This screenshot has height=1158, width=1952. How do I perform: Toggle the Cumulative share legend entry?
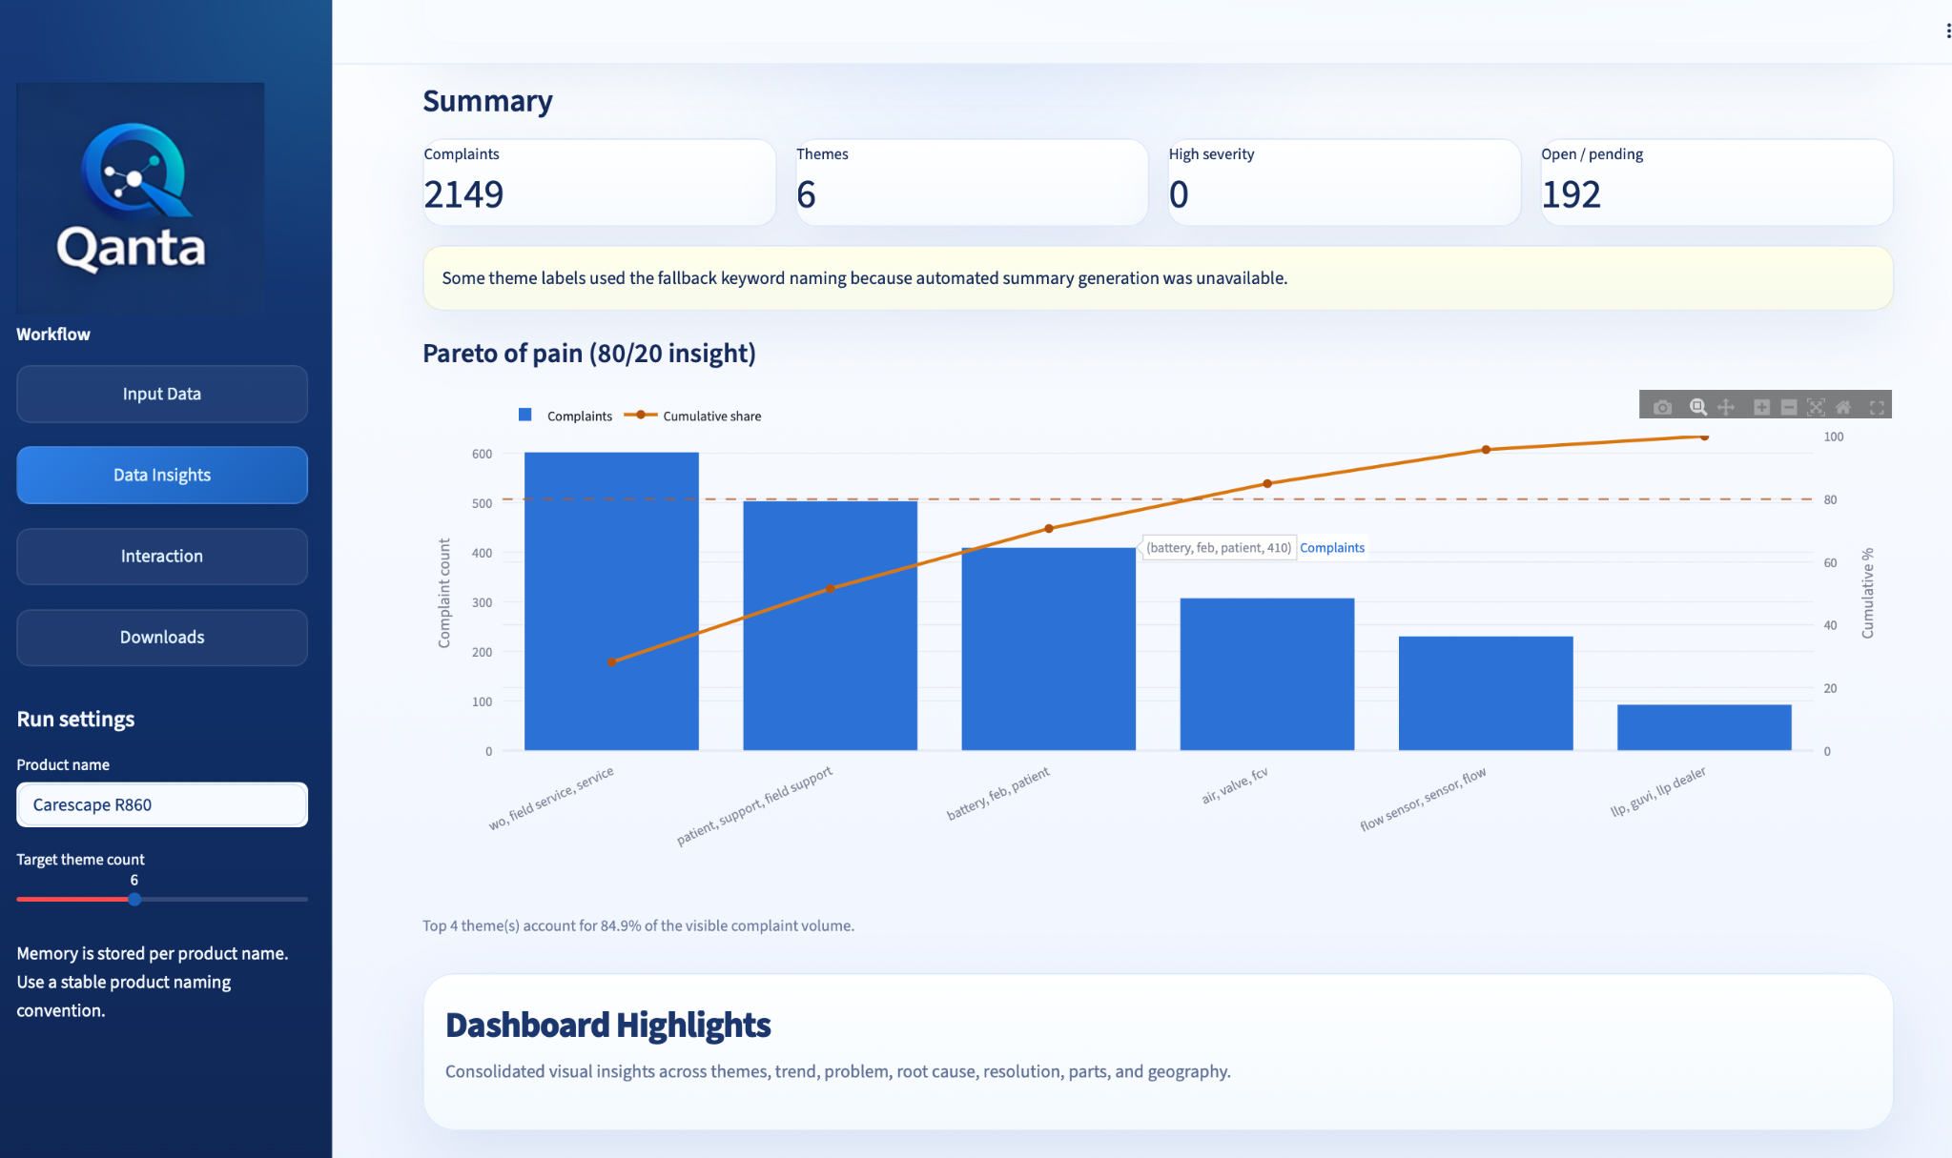coord(693,416)
